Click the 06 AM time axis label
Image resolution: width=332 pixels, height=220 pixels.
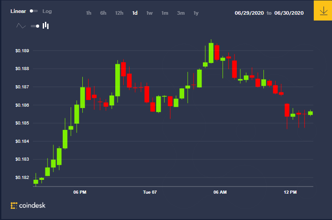[x=220, y=192]
